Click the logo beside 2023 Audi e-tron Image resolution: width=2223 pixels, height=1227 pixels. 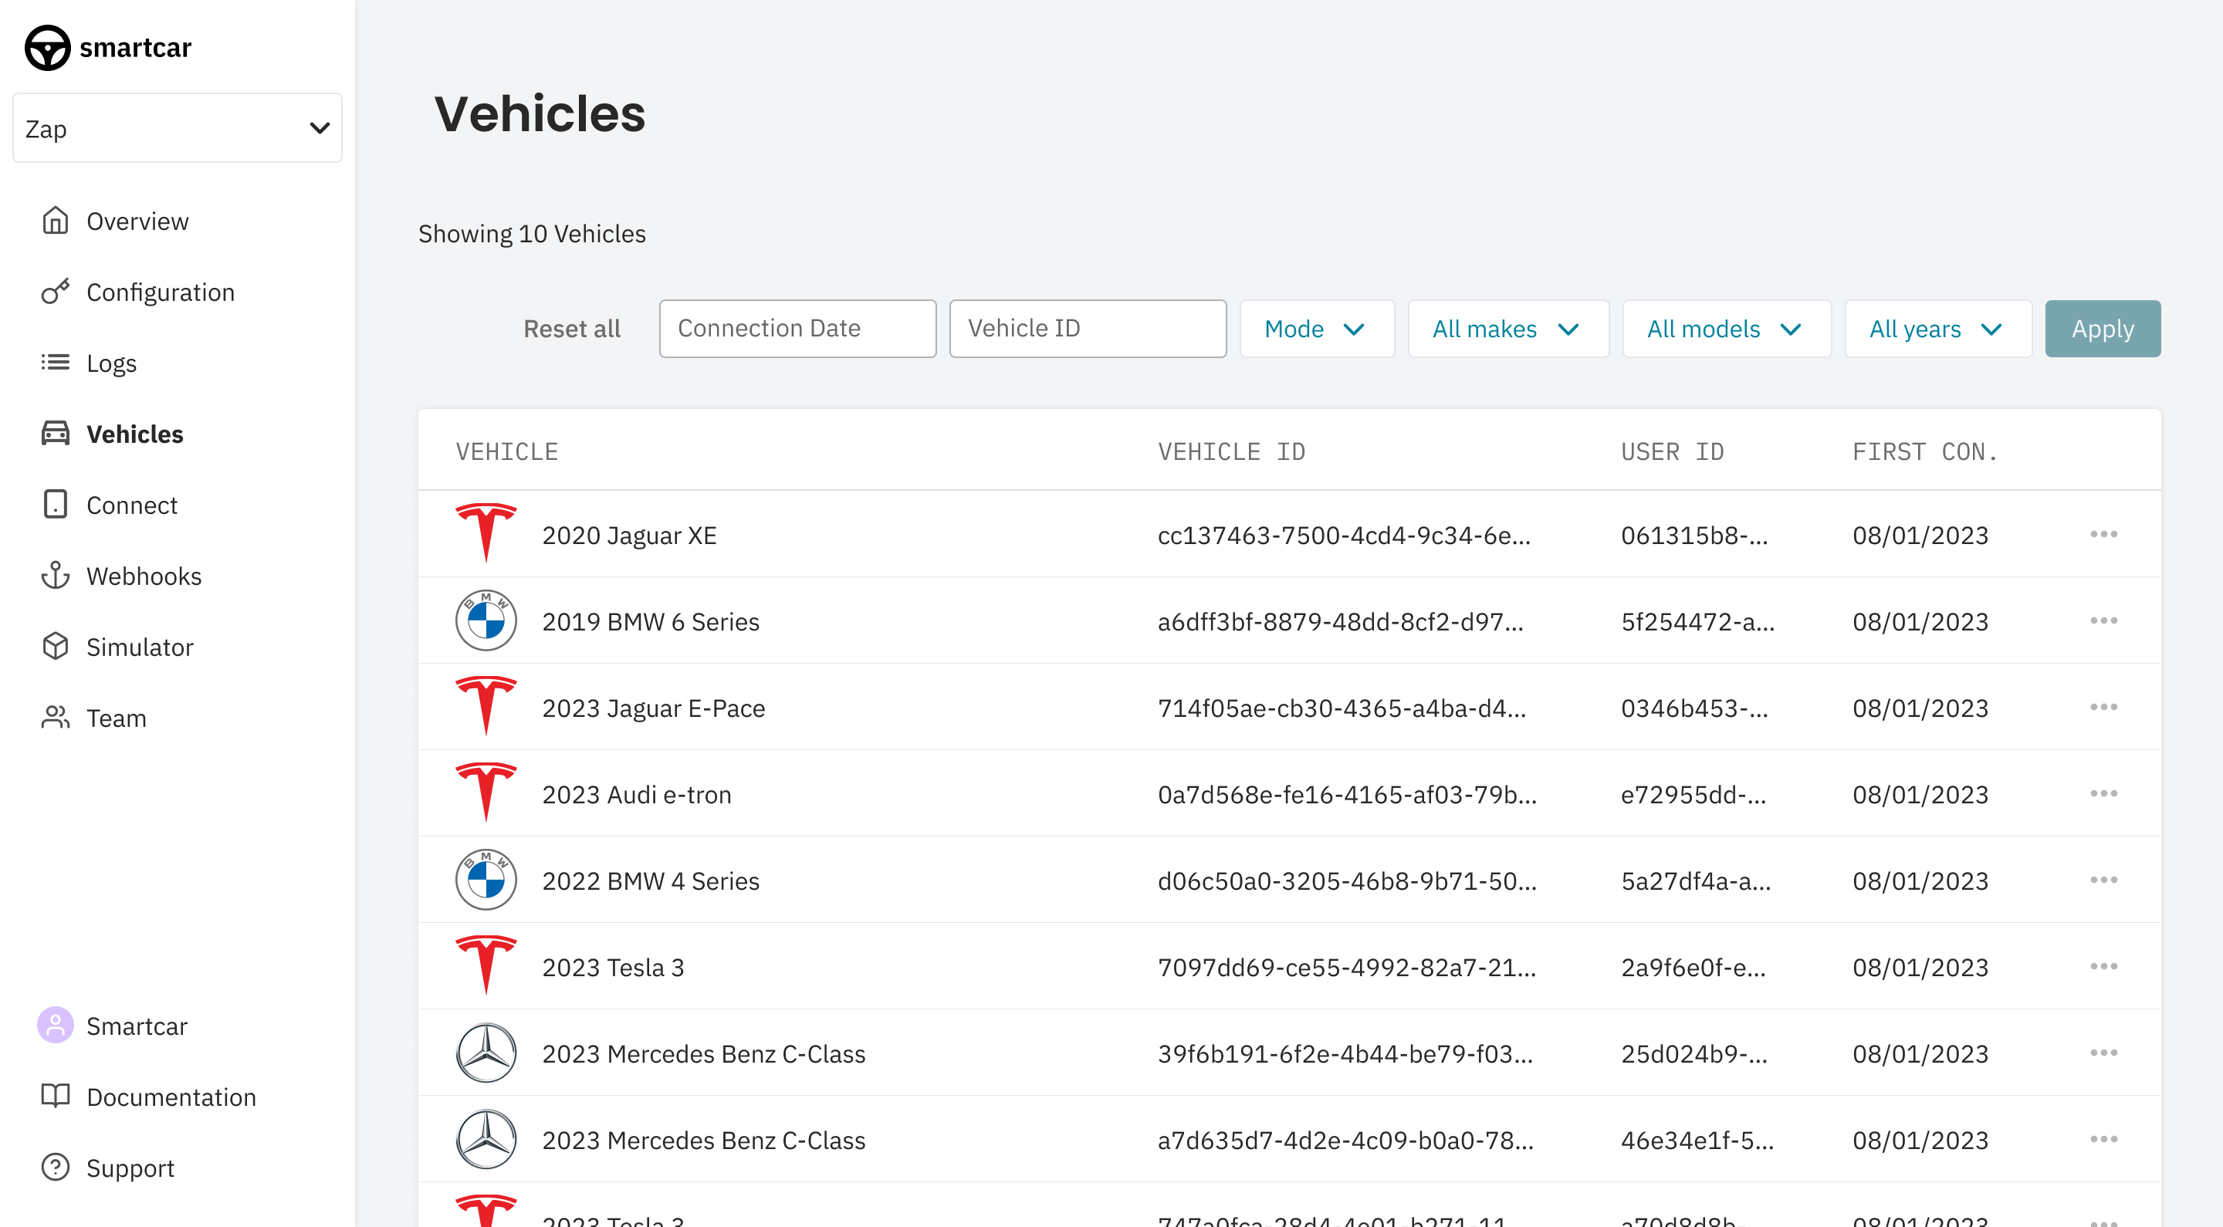pyautogui.click(x=486, y=793)
